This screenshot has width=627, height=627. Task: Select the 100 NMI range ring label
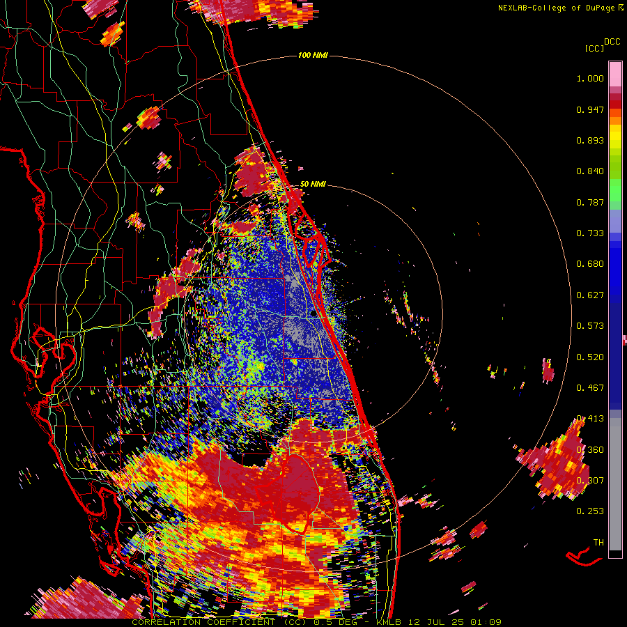click(313, 55)
